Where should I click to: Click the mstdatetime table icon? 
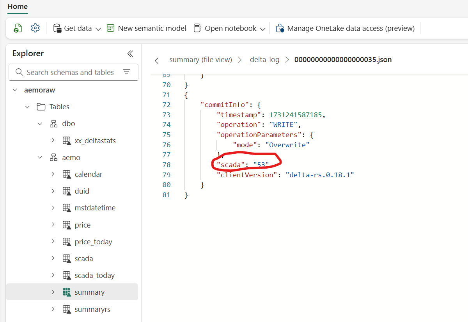pyautogui.click(x=67, y=208)
